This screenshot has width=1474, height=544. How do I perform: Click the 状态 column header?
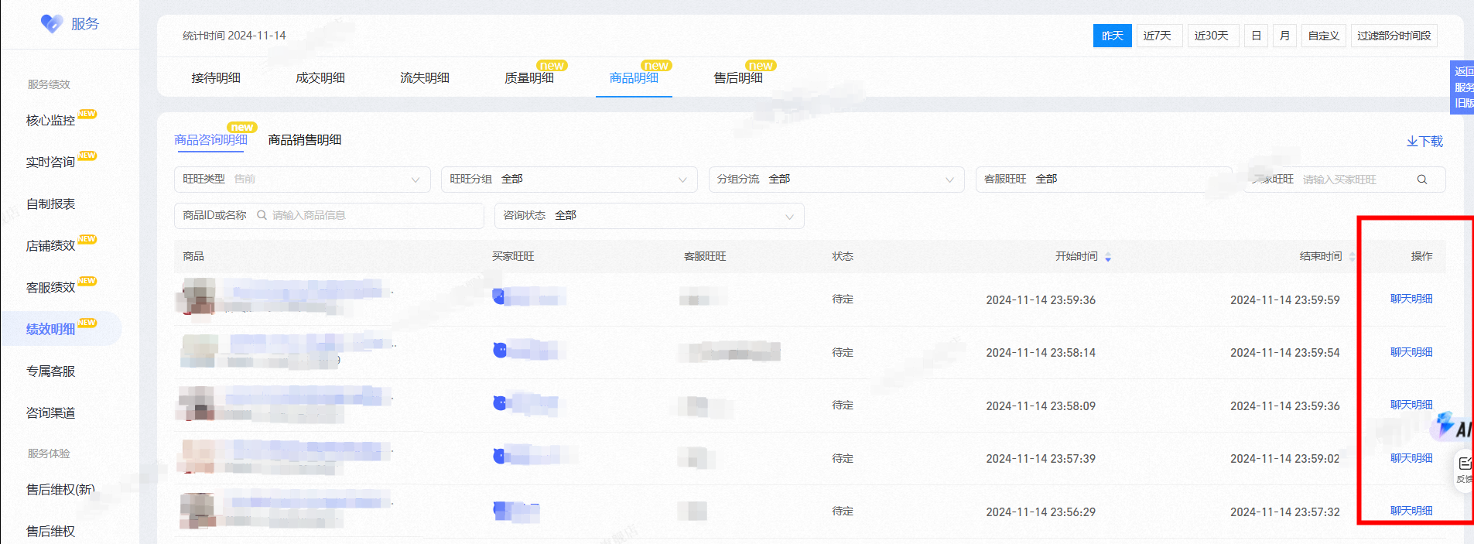843,256
